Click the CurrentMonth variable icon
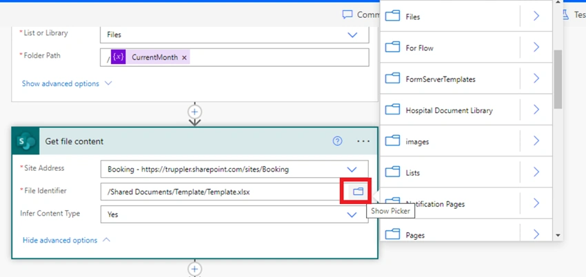Image resolution: width=586 pixels, height=277 pixels. [118, 57]
